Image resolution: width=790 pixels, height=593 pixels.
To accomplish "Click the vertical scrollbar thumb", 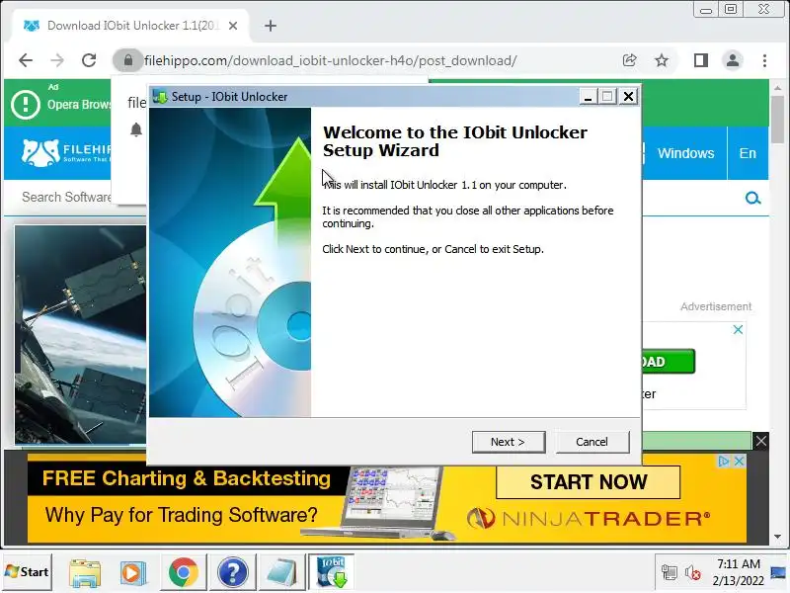I will (x=778, y=119).
